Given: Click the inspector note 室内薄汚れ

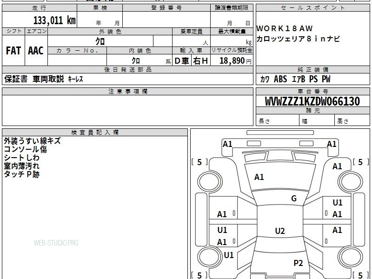Looking at the screenshot, I should click(x=21, y=166).
